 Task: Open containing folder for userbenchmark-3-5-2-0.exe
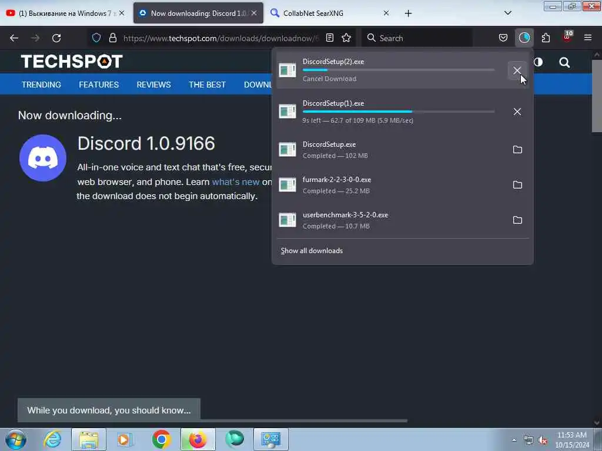click(x=517, y=220)
